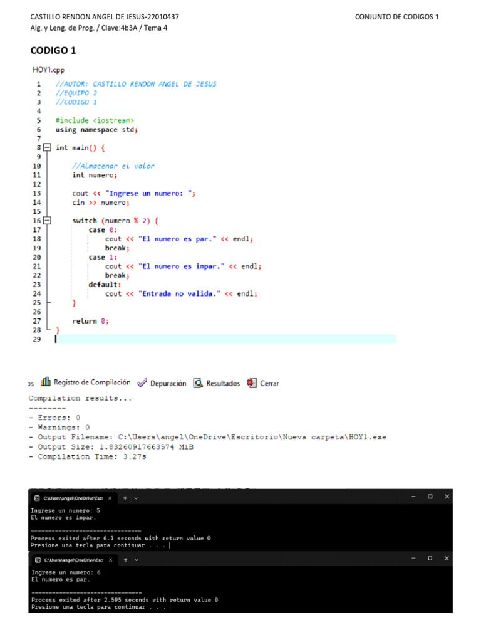Click 'break;' on line 19
The image size is (481, 642).
[x=117, y=248]
